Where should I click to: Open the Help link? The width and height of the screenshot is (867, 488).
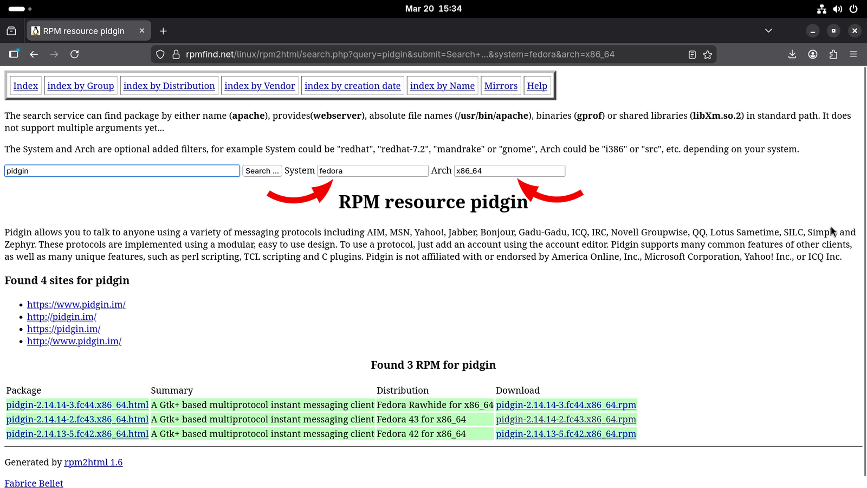(537, 86)
